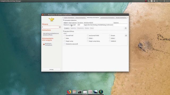Click the Window Match column header
This screenshot has width=170, height=95.
pyautogui.click(x=88, y=23)
